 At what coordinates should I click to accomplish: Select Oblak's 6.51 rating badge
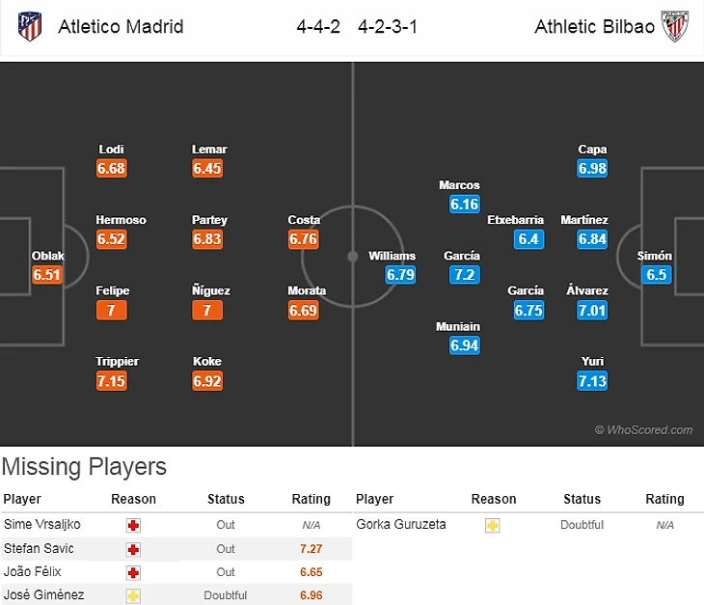tap(47, 274)
